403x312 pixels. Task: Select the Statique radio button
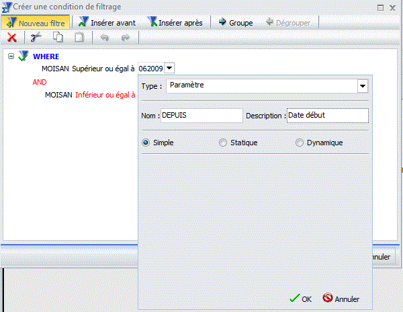(x=223, y=143)
